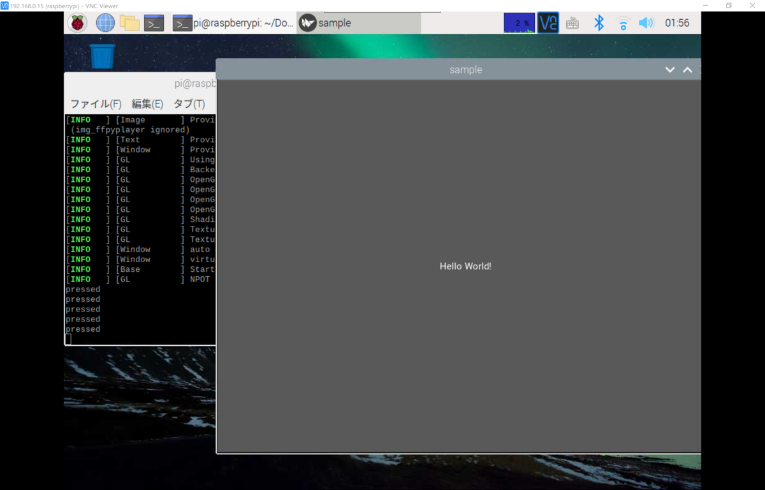Open the VNC server tray icon
Image resolution: width=765 pixels, height=490 pixels.
pos(548,23)
